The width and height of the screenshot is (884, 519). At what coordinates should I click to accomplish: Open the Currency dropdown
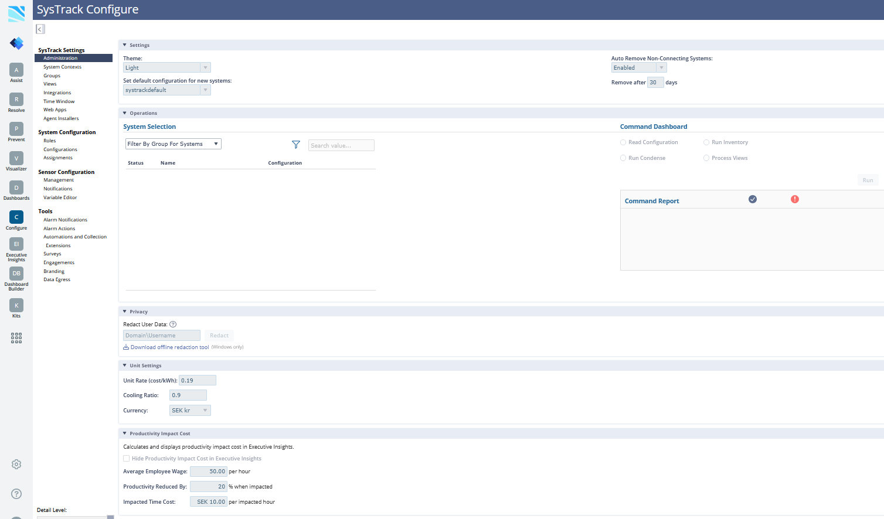coord(189,411)
